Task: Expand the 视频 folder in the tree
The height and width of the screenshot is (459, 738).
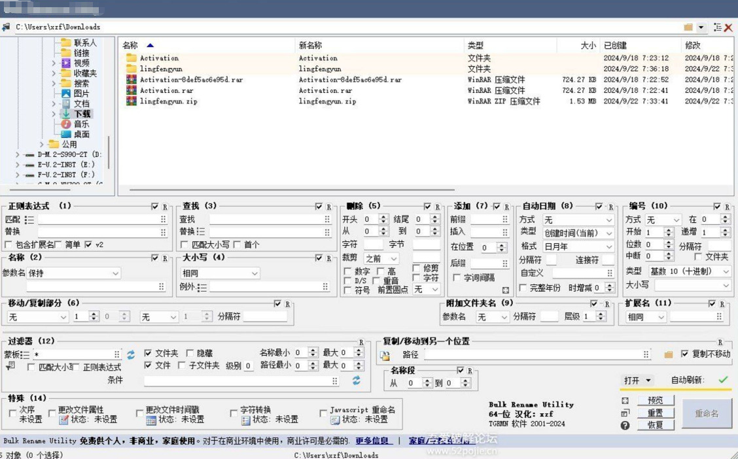Action: [x=53, y=63]
